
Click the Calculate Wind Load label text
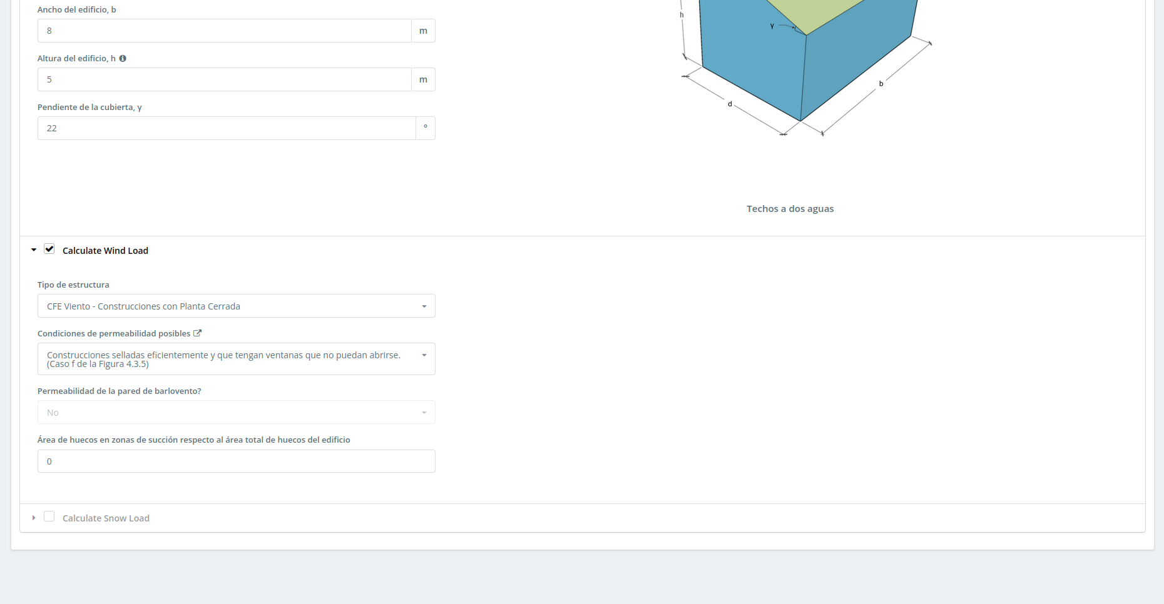click(105, 251)
